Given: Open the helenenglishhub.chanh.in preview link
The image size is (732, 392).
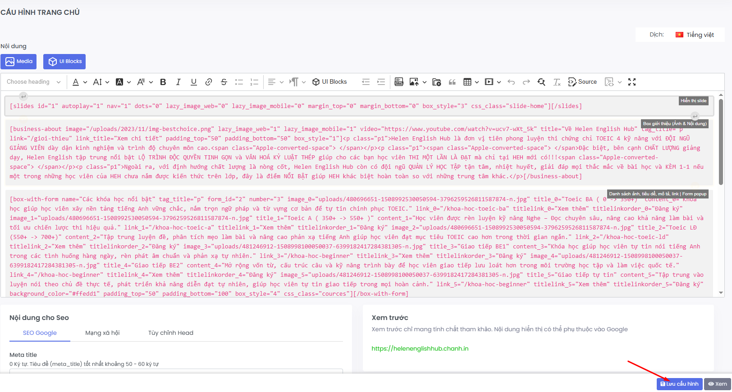Looking at the screenshot, I should pyautogui.click(x=420, y=349).
